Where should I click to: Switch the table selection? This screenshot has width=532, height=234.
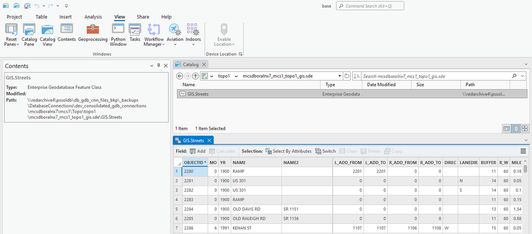coord(325,151)
